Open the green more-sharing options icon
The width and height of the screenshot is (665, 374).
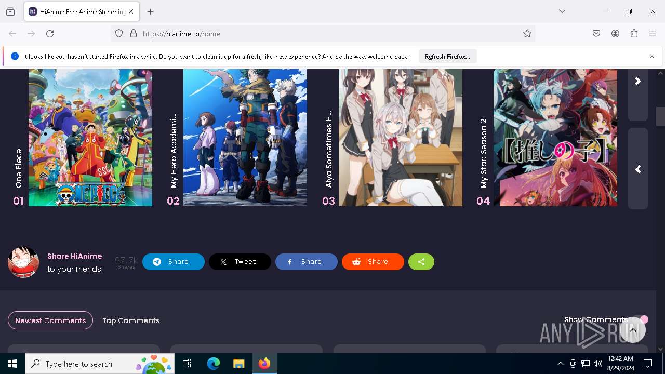[x=421, y=262]
